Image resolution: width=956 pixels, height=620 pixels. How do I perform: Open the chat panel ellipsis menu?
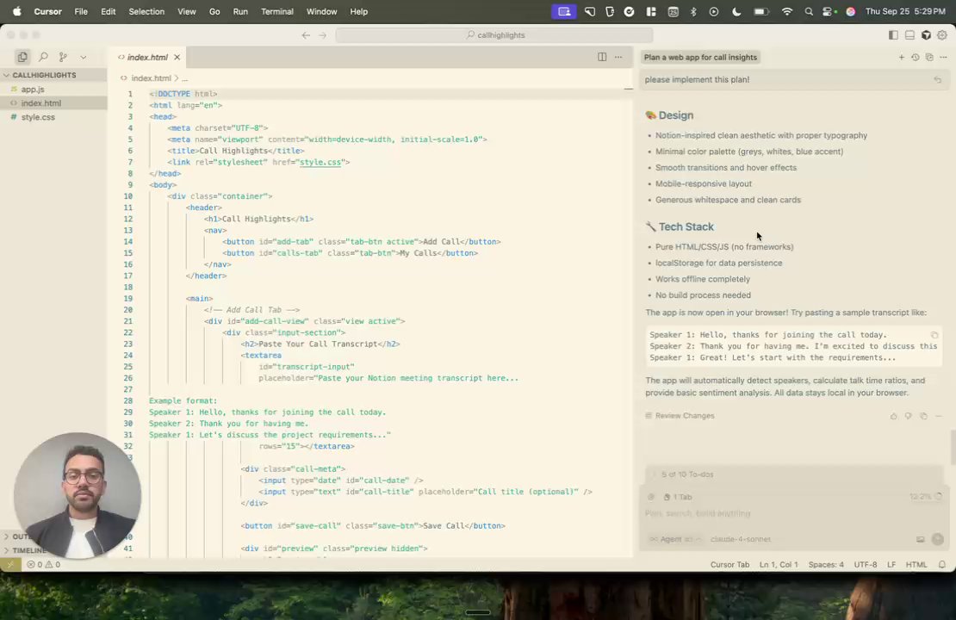pos(943,58)
